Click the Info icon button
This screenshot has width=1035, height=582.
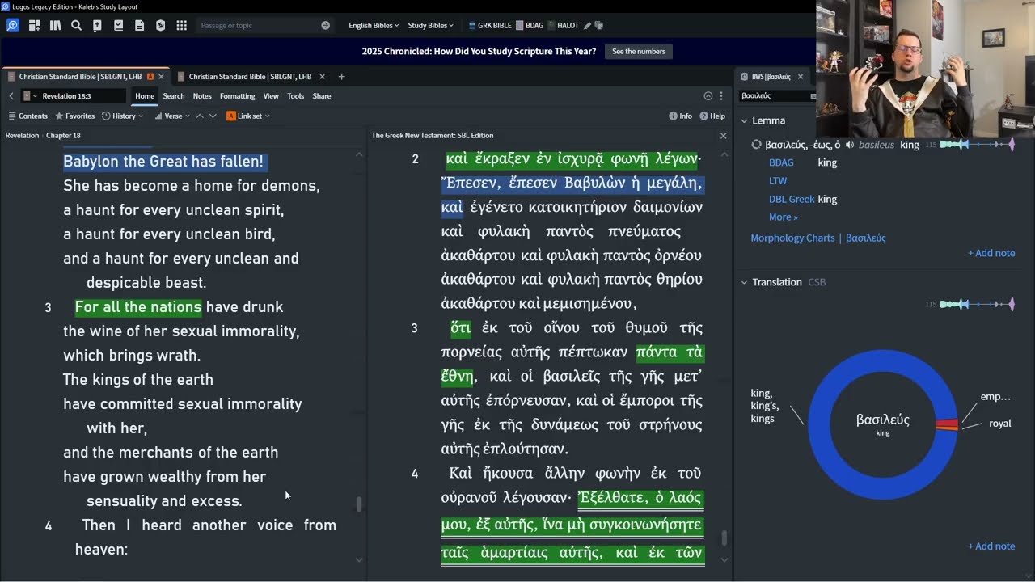(x=681, y=116)
